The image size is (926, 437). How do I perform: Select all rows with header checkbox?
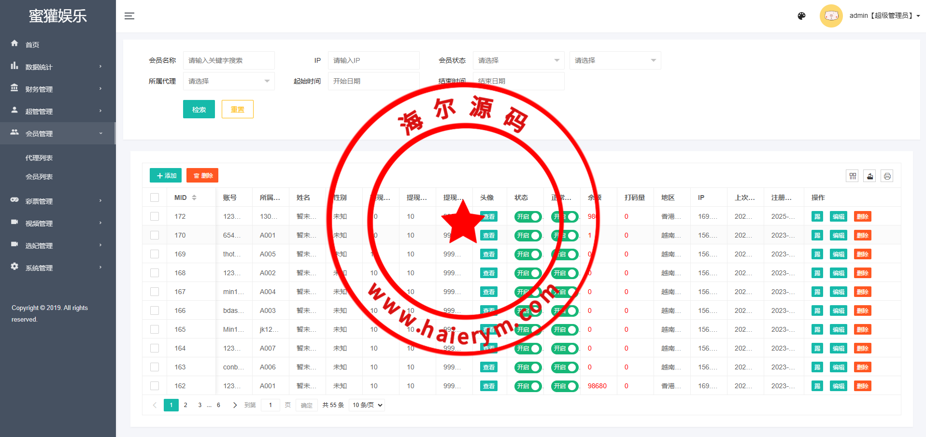pyautogui.click(x=155, y=197)
